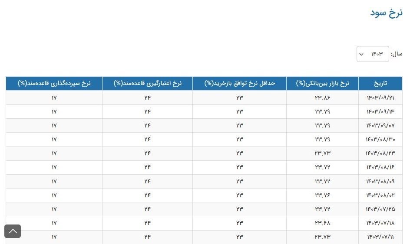Click the نرخ اعتبارگیری قاعده‌مند(%) header
410x244 pixels.
(147, 83)
